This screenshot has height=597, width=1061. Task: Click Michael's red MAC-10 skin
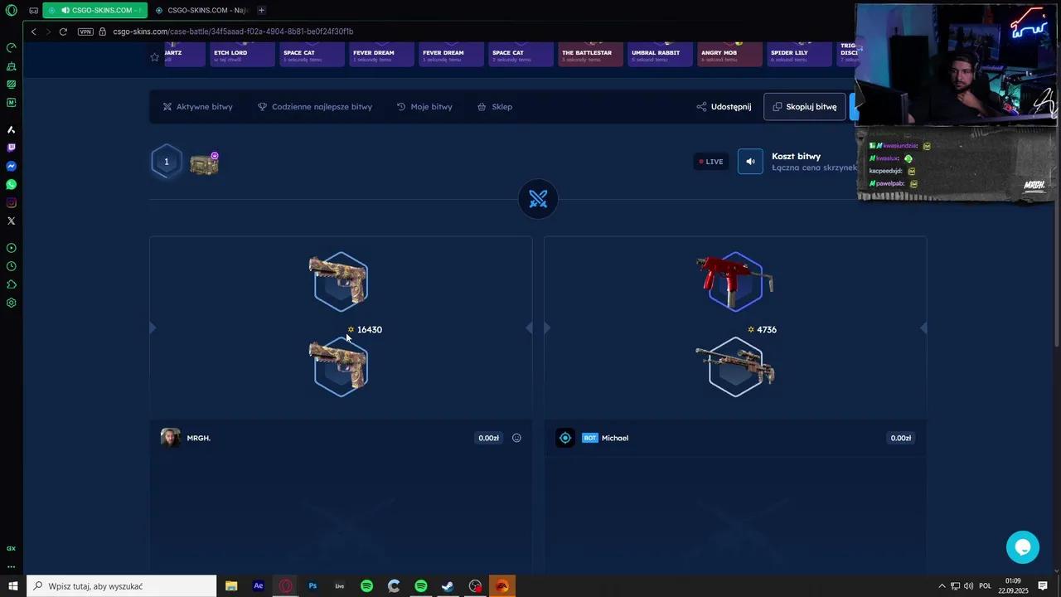[x=735, y=281]
